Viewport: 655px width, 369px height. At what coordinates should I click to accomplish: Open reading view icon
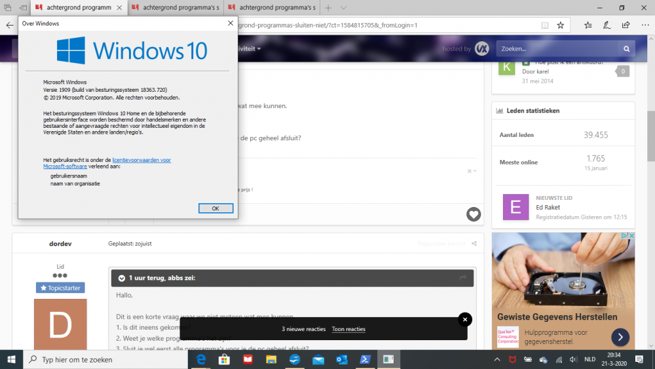[545, 25]
